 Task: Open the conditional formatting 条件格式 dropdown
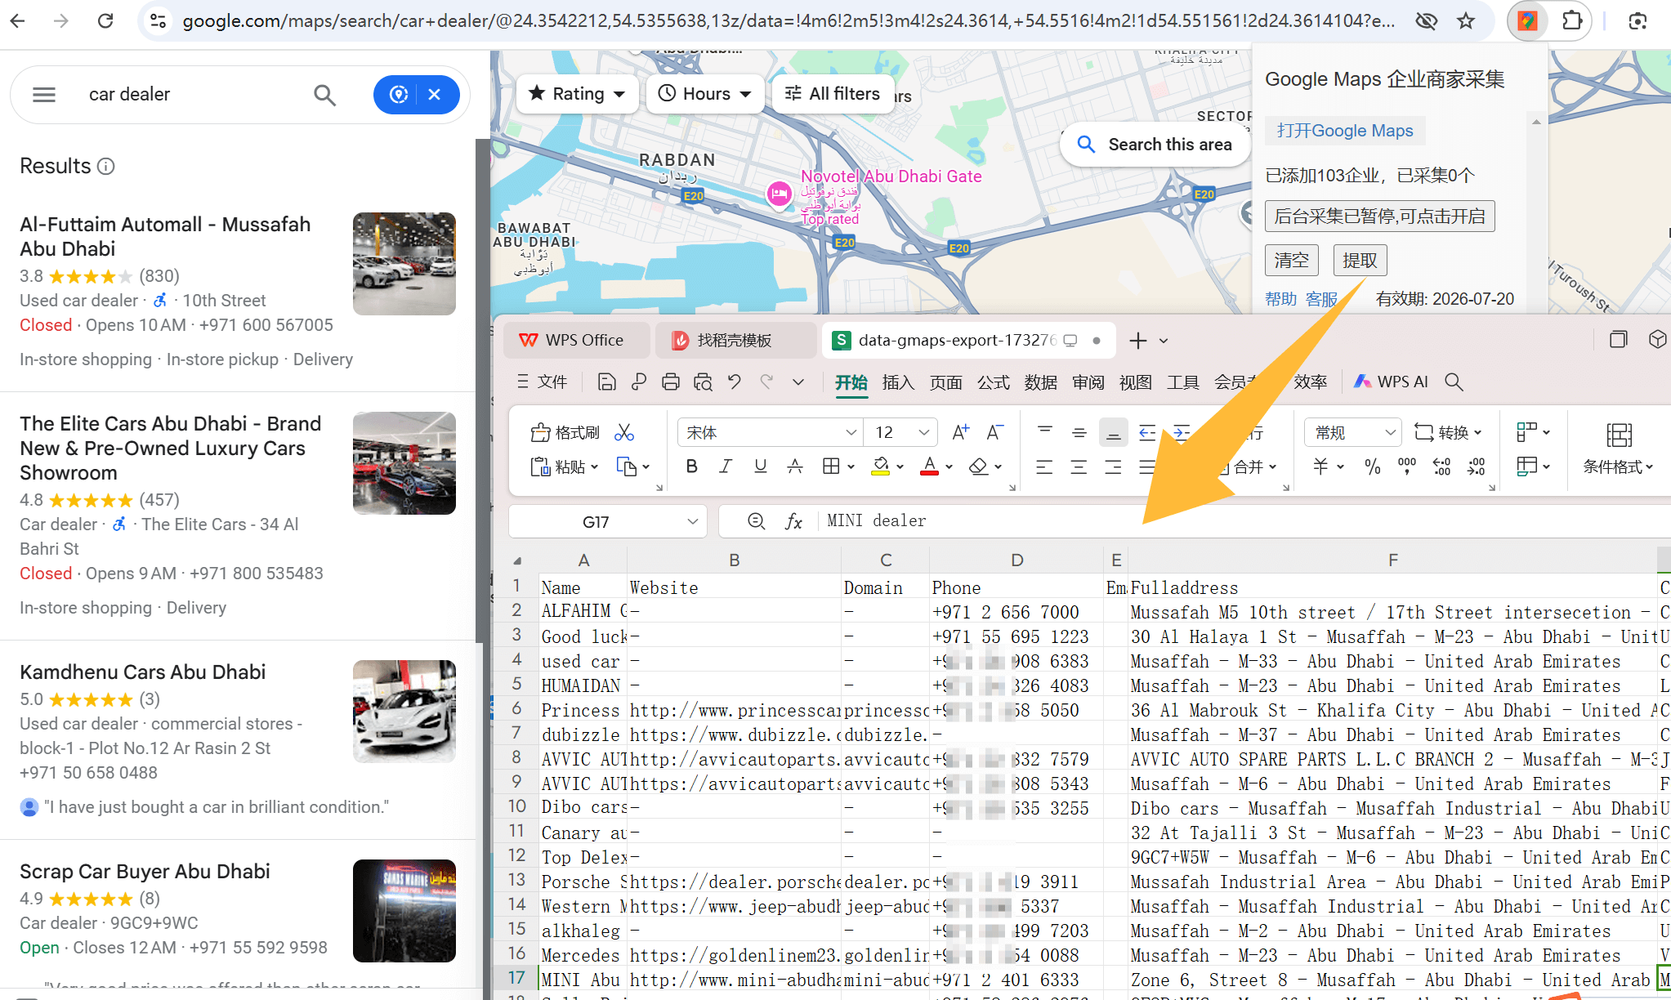1618,467
